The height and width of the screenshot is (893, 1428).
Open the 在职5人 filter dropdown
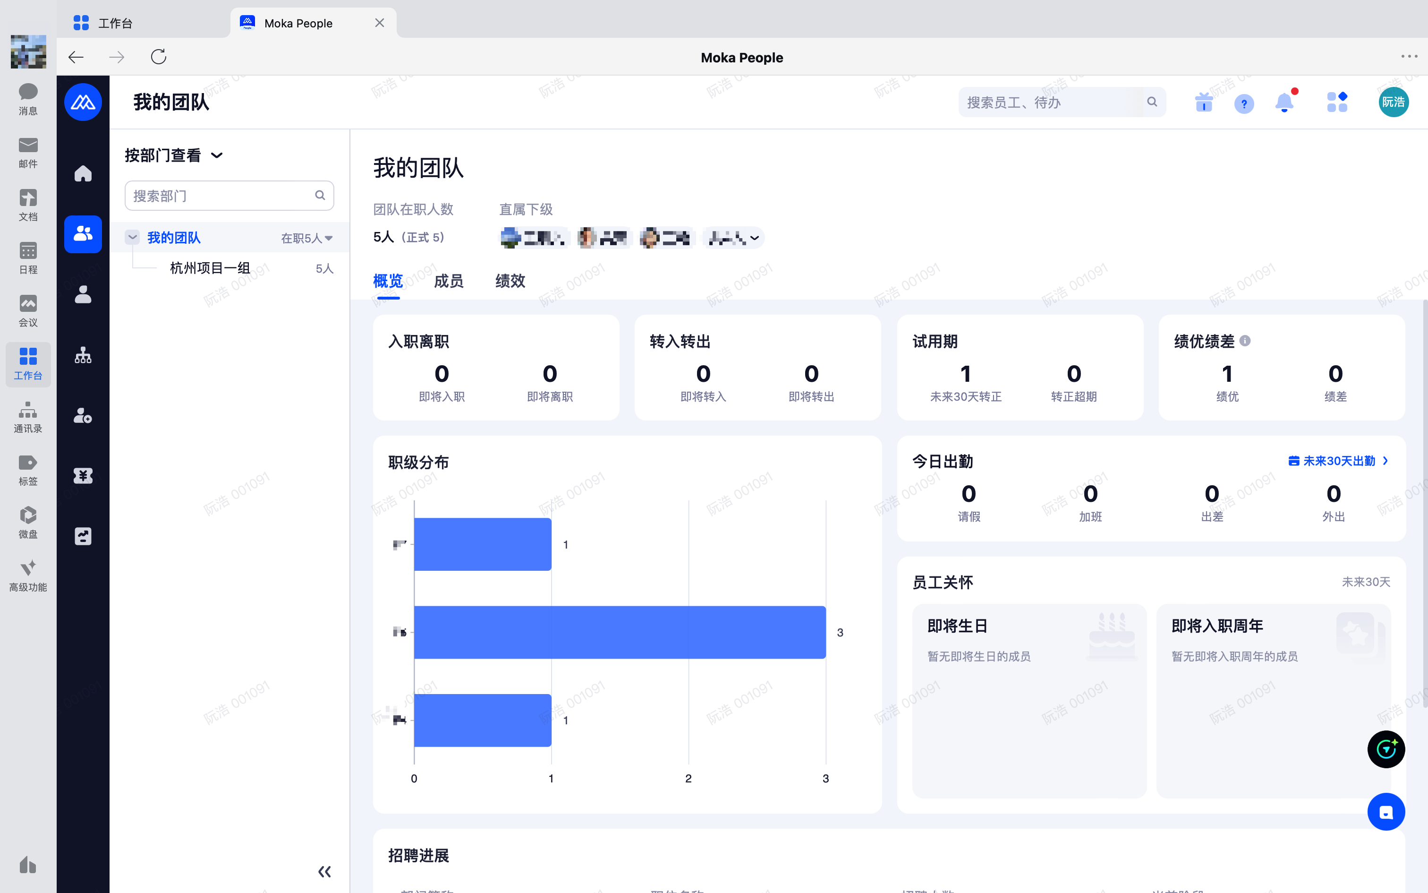click(306, 238)
